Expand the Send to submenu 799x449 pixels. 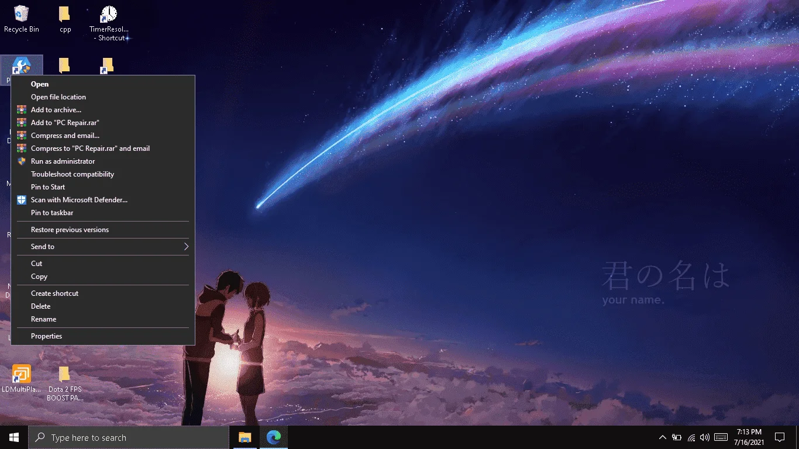click(103, 247)
